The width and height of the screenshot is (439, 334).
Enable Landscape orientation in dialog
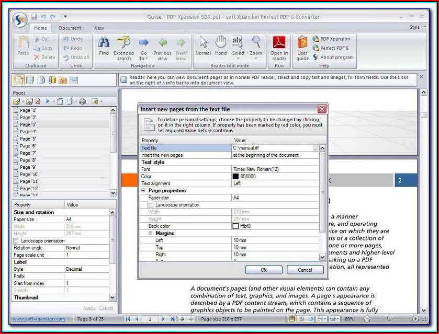(x=151, y=205)
